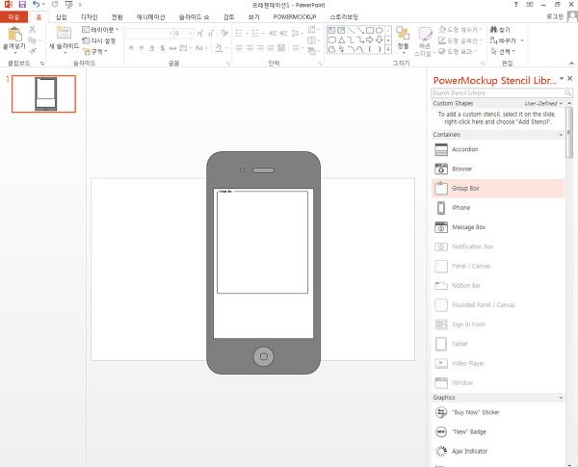Open the Select (선택) dropdown

503,52
